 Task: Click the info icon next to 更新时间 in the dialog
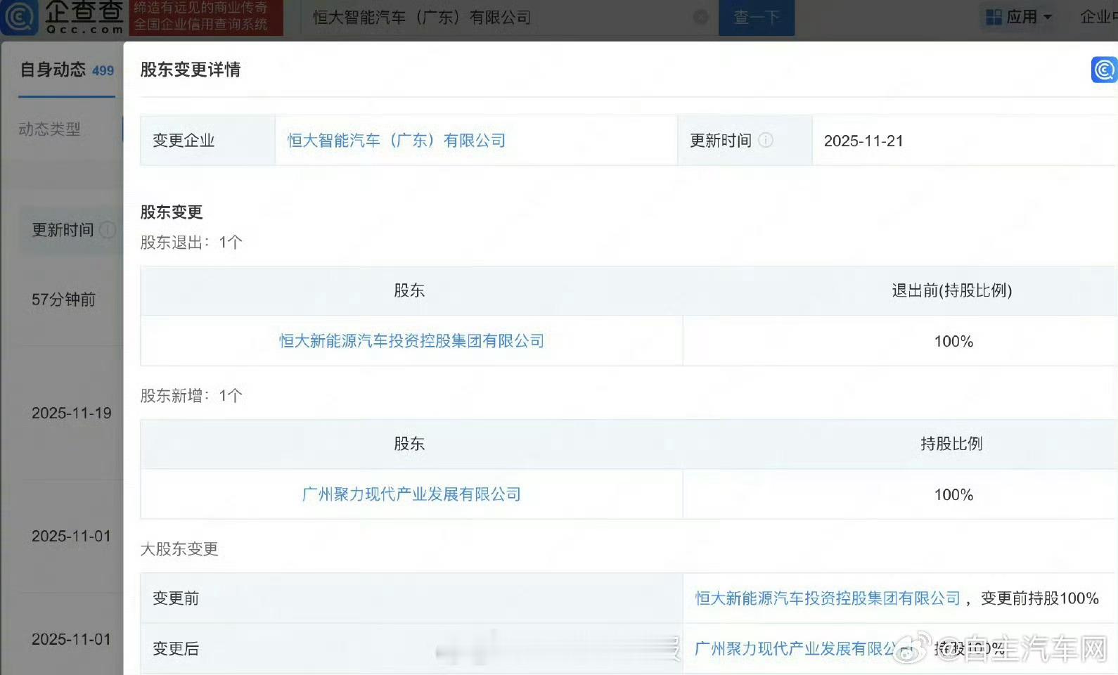tap(766, 140)
